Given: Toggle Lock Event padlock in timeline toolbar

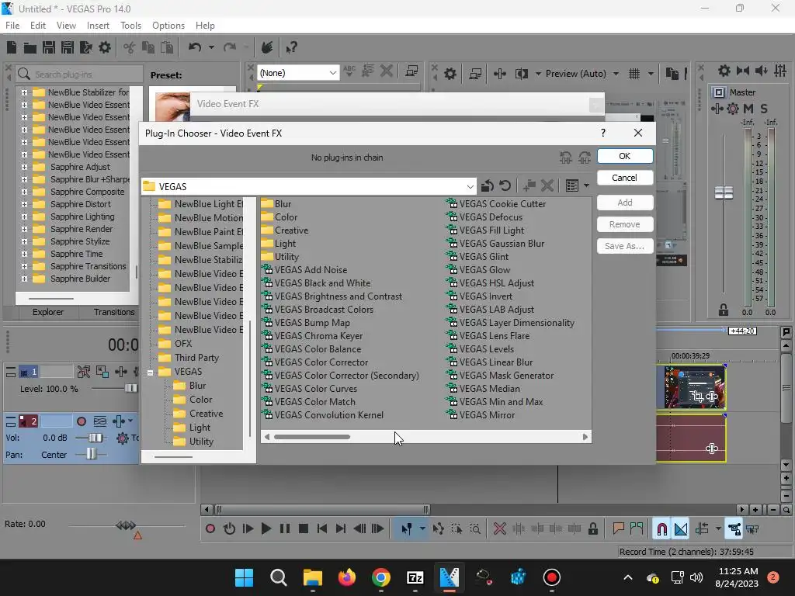Looking at the screenshot, I should click(x=592, y=529).
